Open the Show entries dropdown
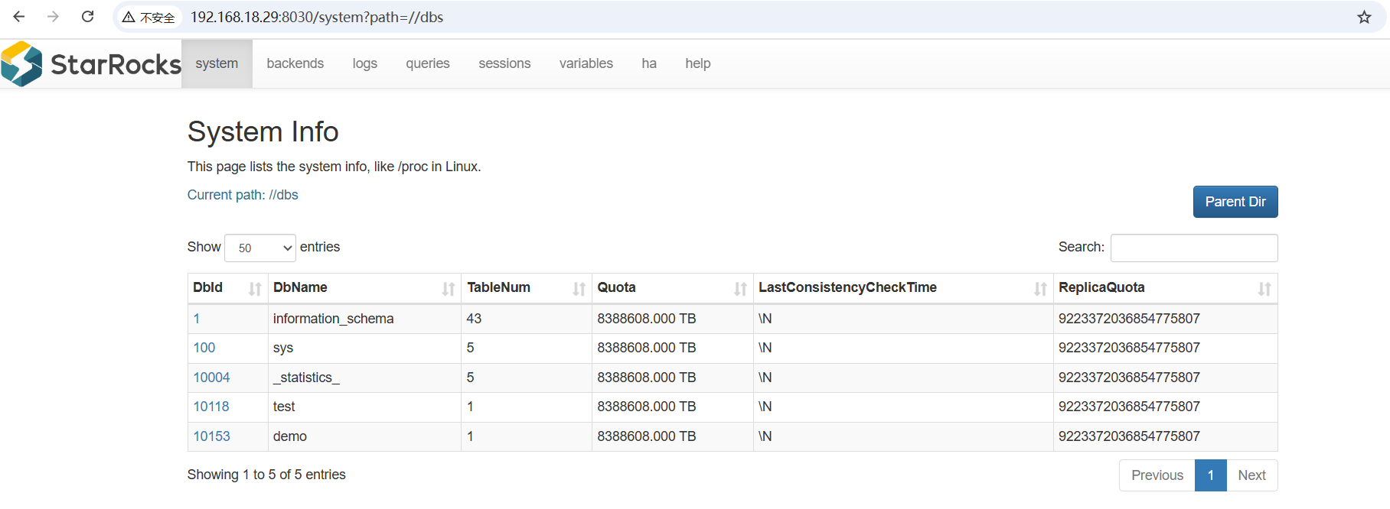 point(260,248)
